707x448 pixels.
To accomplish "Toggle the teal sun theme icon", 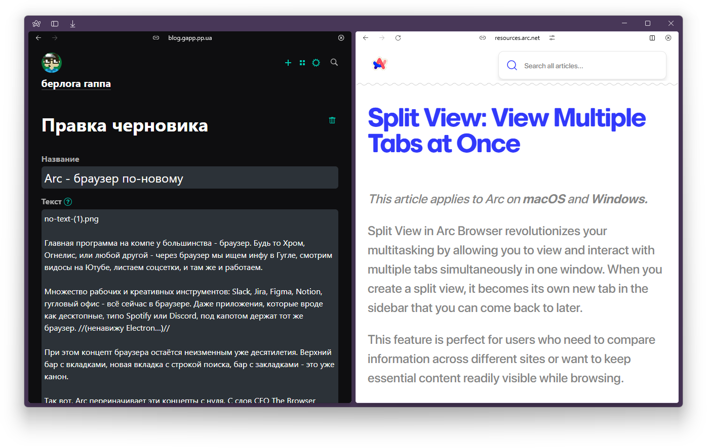I will click(x=316, y=63).
